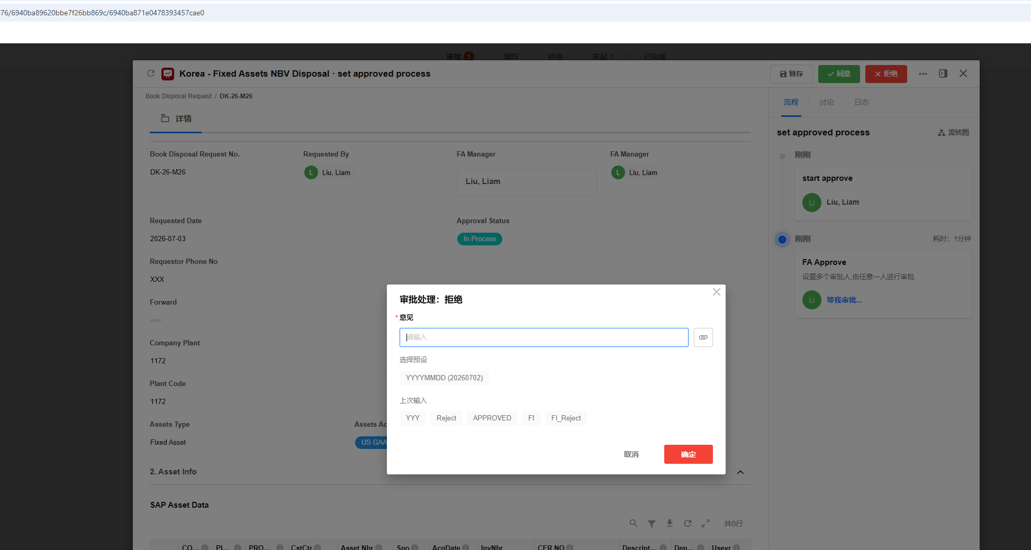Image resolution: width=1031 pixels, height=550 pixels.
Task: Click into the 意见 comment input field
Action: 544,337
